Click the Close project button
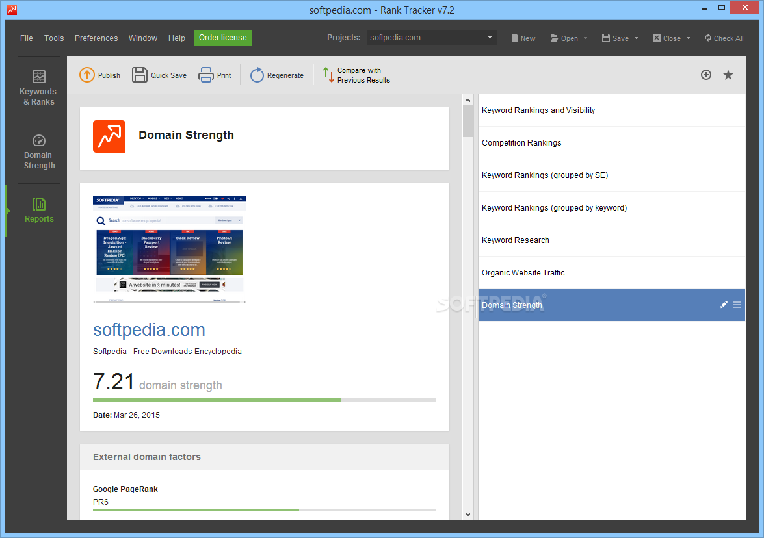 click(x=666, y=38)
